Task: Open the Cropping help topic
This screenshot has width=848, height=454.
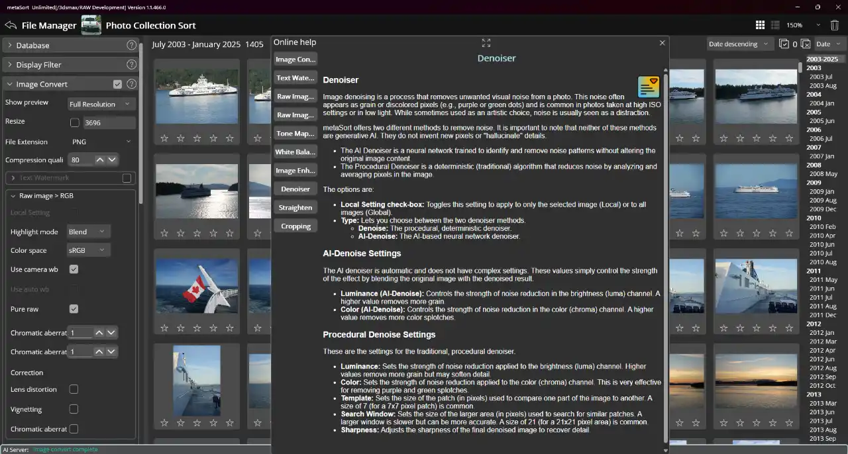Action: [295, 226]
